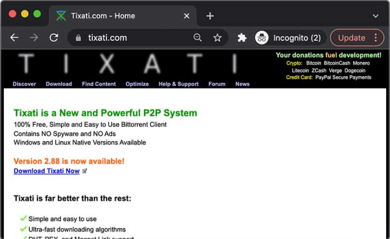Image resolution: width=390 pixels, height=239 pixels.
Task: Open the Chrome three-dot menu
Action: tap(376, 38)
